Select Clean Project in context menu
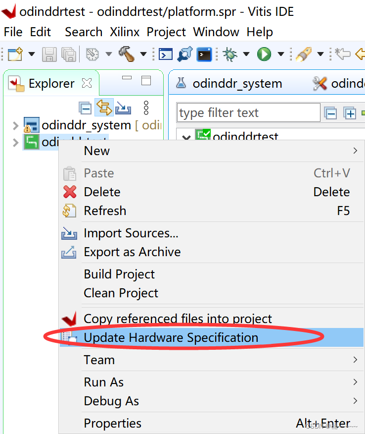The width and height of the screenshot is (365, 434). click(211, 293)
